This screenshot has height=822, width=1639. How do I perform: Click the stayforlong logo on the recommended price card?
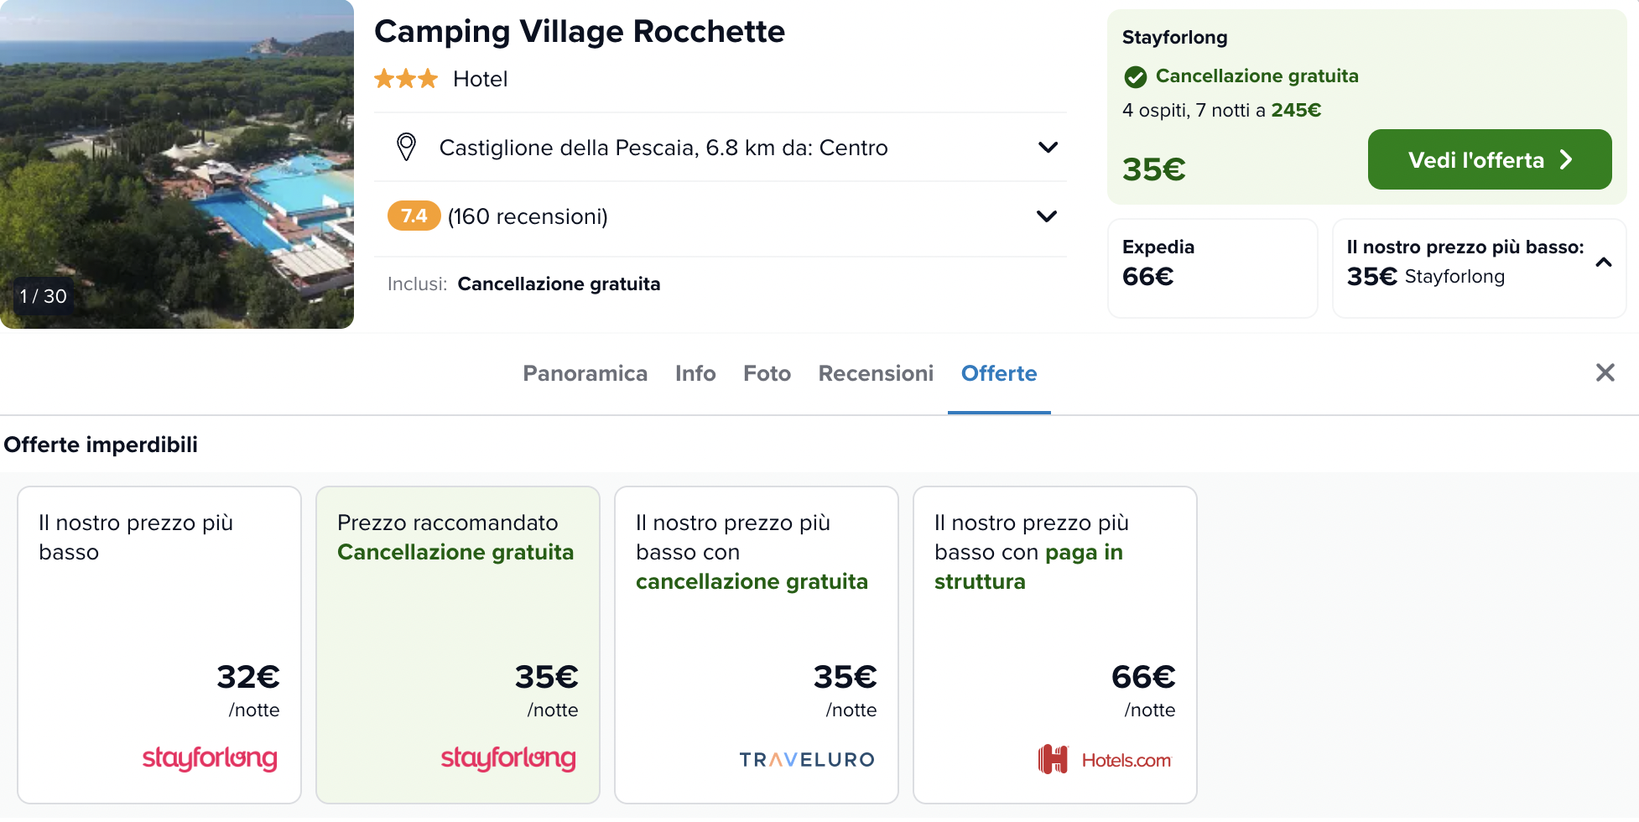(x=508, y=758)
